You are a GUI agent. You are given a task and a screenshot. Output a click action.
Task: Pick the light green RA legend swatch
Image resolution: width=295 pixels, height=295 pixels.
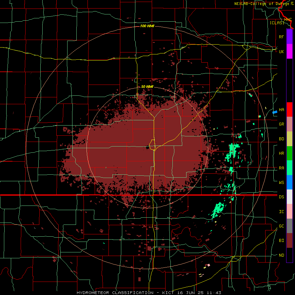tap(289, 168)
